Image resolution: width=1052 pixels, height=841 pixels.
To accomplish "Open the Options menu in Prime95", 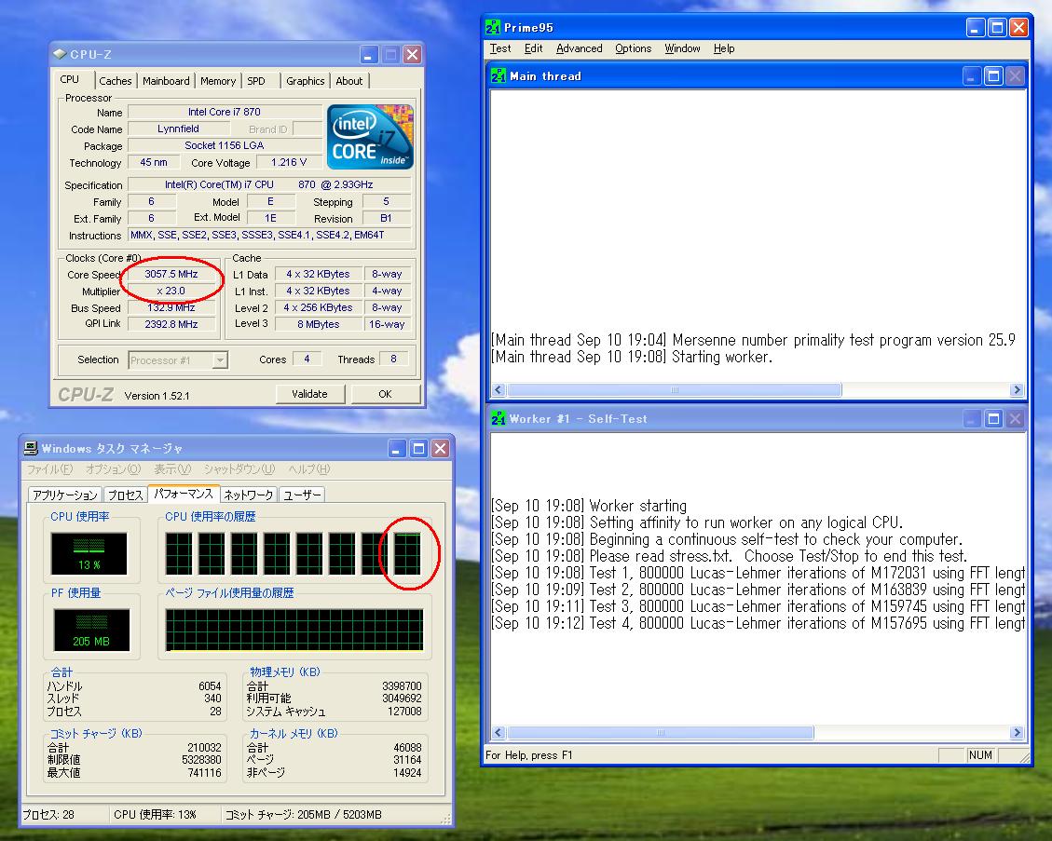I will pyautogui.click(x=633, y=48).
